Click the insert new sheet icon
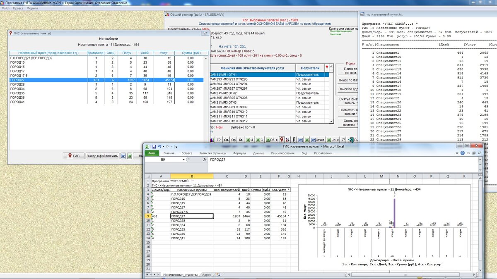Image resolution: width=497 pixels, height=279 pixels. [218, 274]
